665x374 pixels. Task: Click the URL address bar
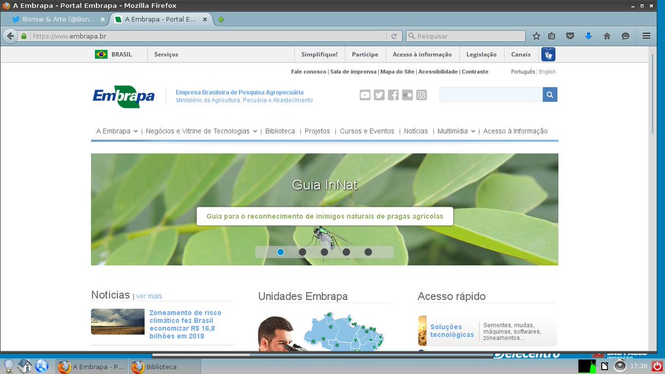coord(208,36)
